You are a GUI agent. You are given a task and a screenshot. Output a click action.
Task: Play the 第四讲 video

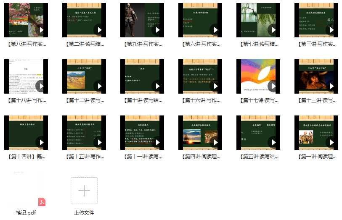[x=215, y=142]
